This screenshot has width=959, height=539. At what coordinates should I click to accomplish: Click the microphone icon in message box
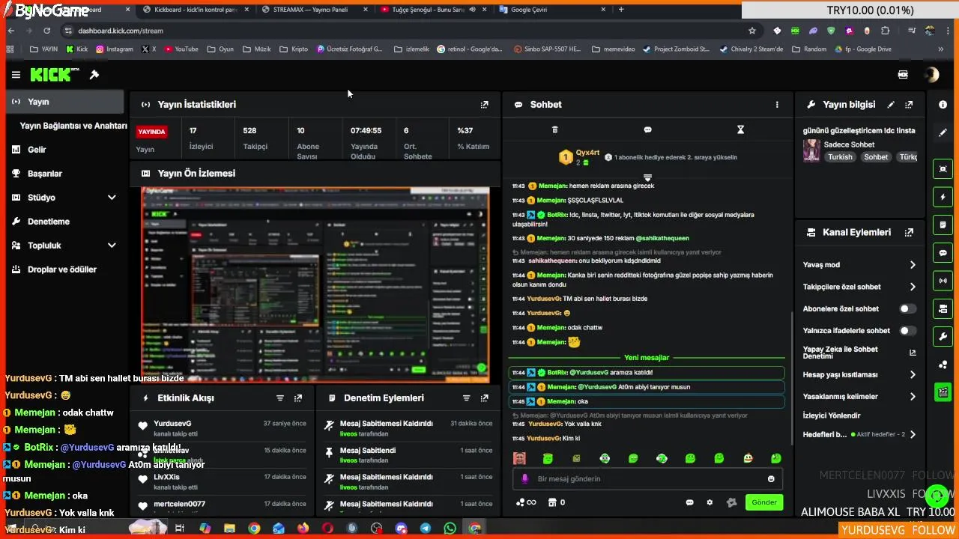click(524, 479)
